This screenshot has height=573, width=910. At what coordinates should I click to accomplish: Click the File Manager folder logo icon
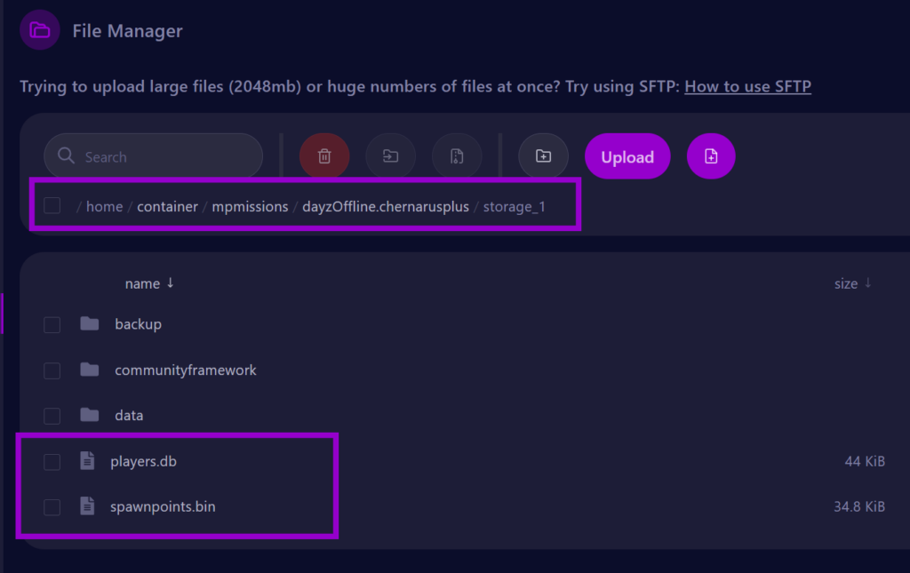[40, 31]
